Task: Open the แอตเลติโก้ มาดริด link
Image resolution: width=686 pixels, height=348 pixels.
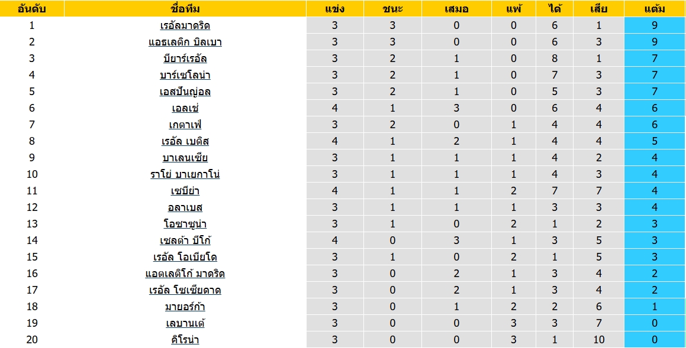Action: pos(185,274)
